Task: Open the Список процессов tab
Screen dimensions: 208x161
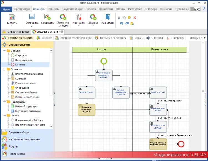Action: tap(16, 32)
